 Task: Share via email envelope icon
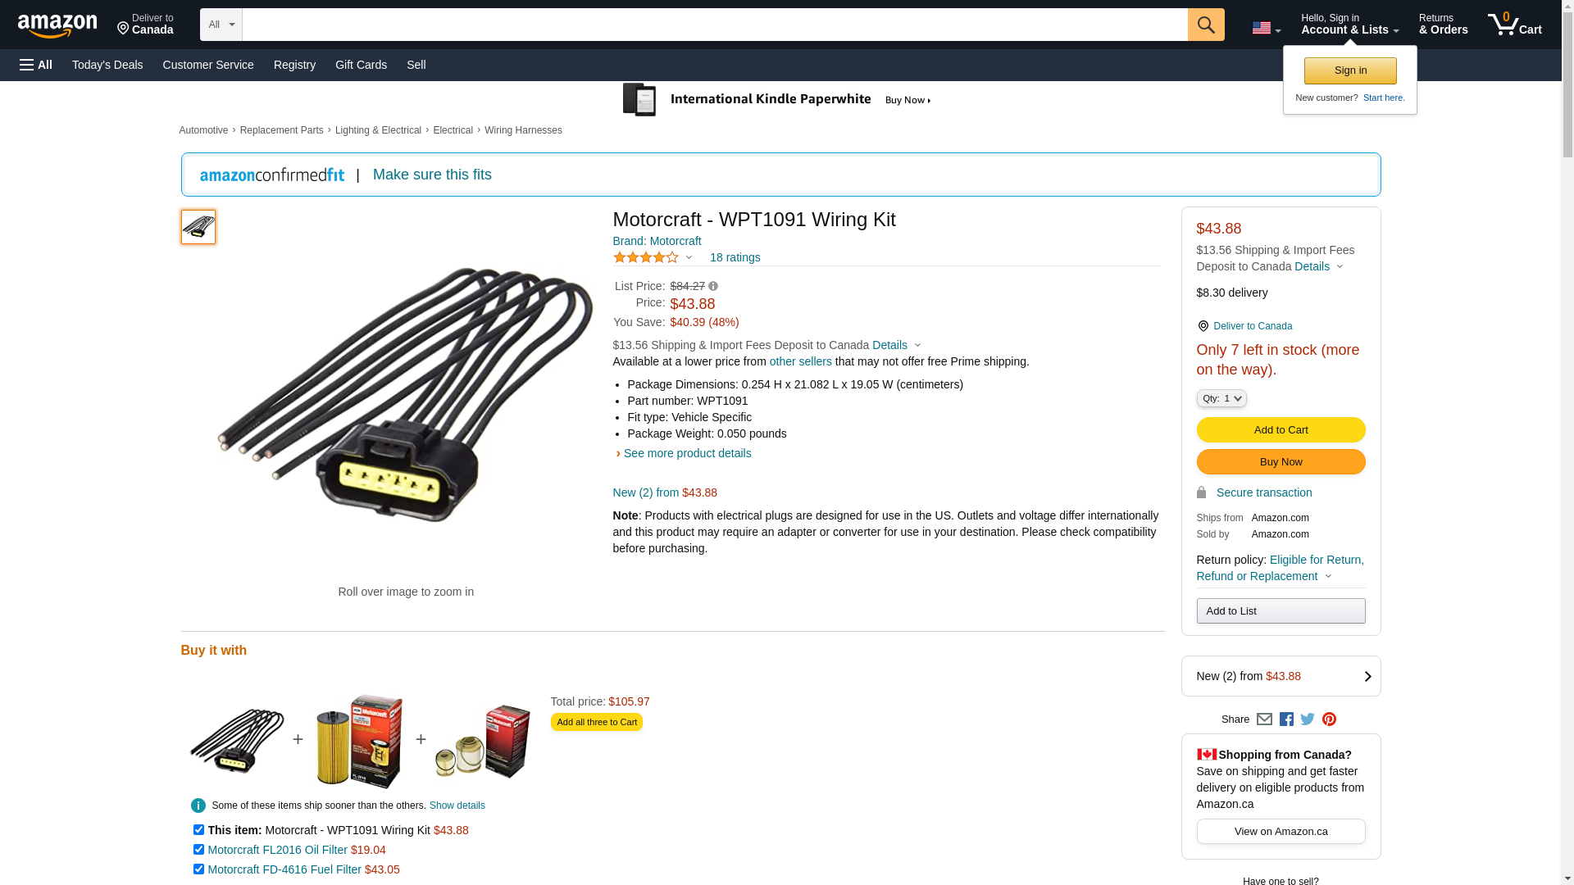point(1264,719)
